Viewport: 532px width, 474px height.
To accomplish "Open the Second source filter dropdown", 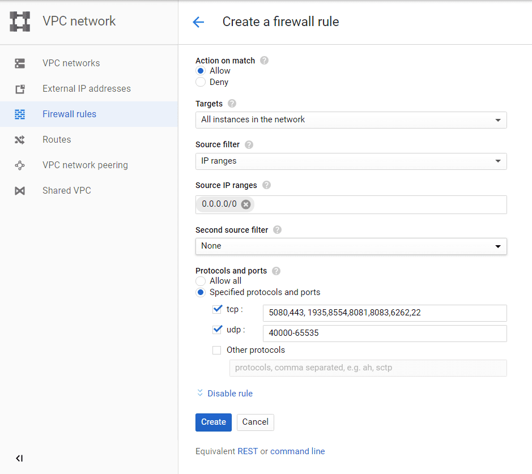I will pos(351,246).
